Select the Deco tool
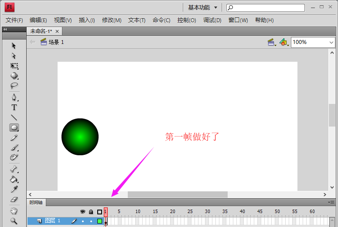 [x=14, y=157]
